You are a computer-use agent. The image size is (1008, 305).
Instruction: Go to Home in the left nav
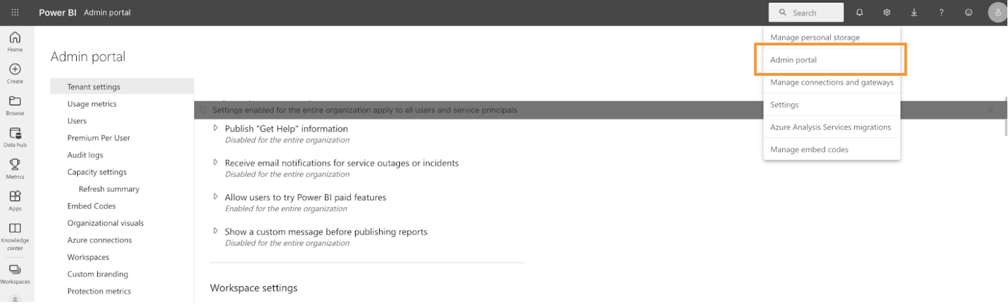[15, 41]
